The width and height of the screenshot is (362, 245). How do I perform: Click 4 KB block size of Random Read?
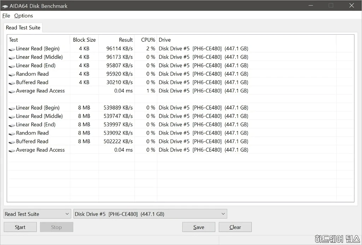[84, 74]
